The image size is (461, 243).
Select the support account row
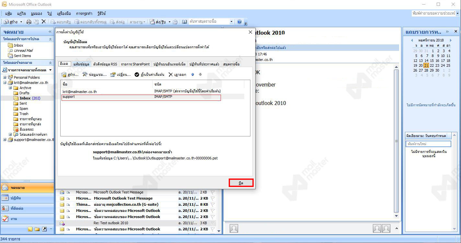pyautogui.click(x=141, y=97)
